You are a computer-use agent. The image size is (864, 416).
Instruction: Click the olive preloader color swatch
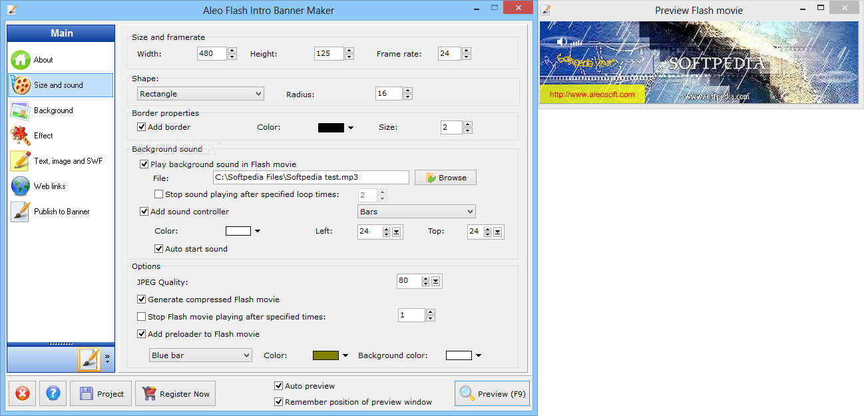(x=325, y=355)
